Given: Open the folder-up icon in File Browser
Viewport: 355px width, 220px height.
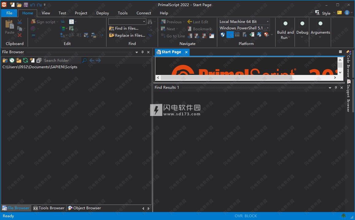Looking at the screenshot, I should 5,60.
